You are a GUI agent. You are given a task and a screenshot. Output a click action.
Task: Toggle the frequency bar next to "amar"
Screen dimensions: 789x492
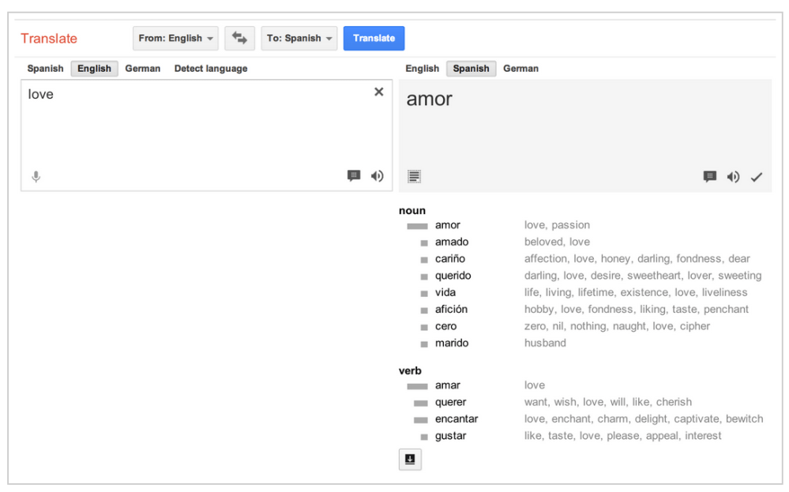(418, 385)
